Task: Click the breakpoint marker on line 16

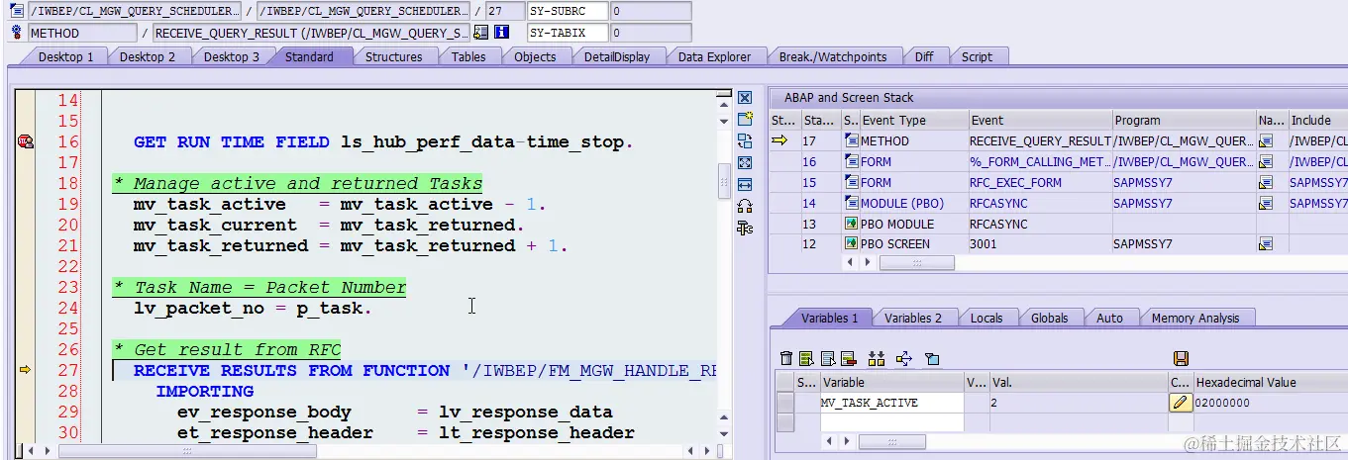Action: click(x=25, y=142)
